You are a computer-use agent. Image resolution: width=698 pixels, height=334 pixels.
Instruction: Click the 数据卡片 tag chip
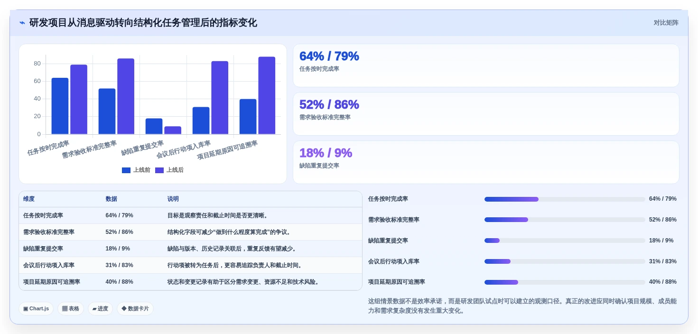click(x=135, y=309)
